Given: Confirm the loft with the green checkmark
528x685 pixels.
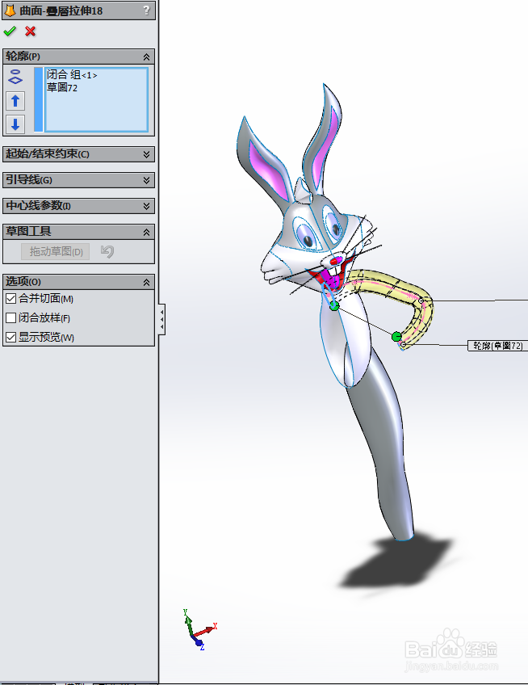Looking at the screenshot, I should click(x=10, y=31).
